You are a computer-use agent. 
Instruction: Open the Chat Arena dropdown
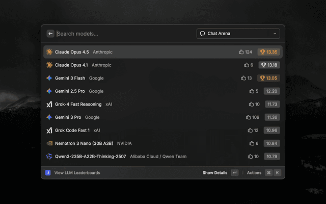pos(238,34)
